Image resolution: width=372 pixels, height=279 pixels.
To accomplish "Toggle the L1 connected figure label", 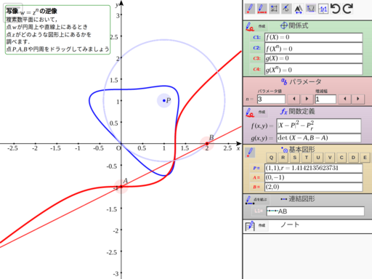I will pos(259,211).
